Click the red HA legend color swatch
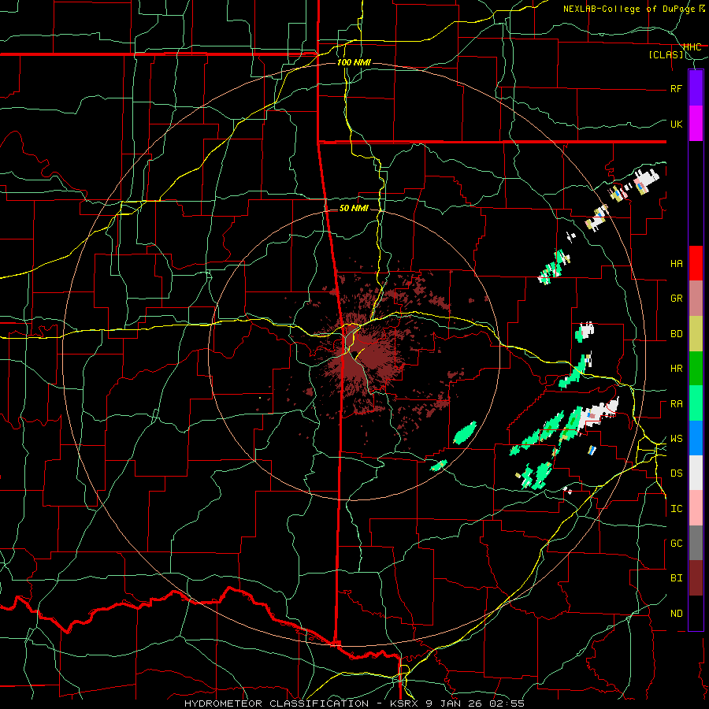The width and height of the screenshot is (709, 709). 696,263
